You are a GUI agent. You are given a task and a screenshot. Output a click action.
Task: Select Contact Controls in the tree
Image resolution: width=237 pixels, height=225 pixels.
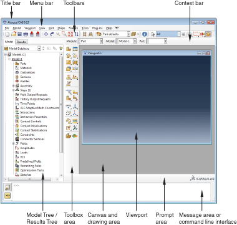[31, 122]
